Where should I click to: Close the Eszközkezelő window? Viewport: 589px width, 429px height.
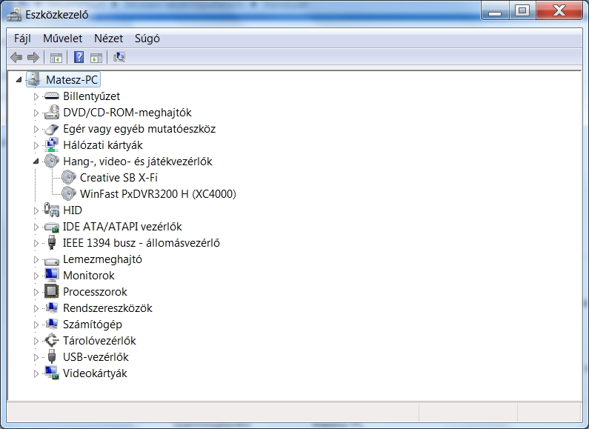pyautogui.click(x=559, y=10)
